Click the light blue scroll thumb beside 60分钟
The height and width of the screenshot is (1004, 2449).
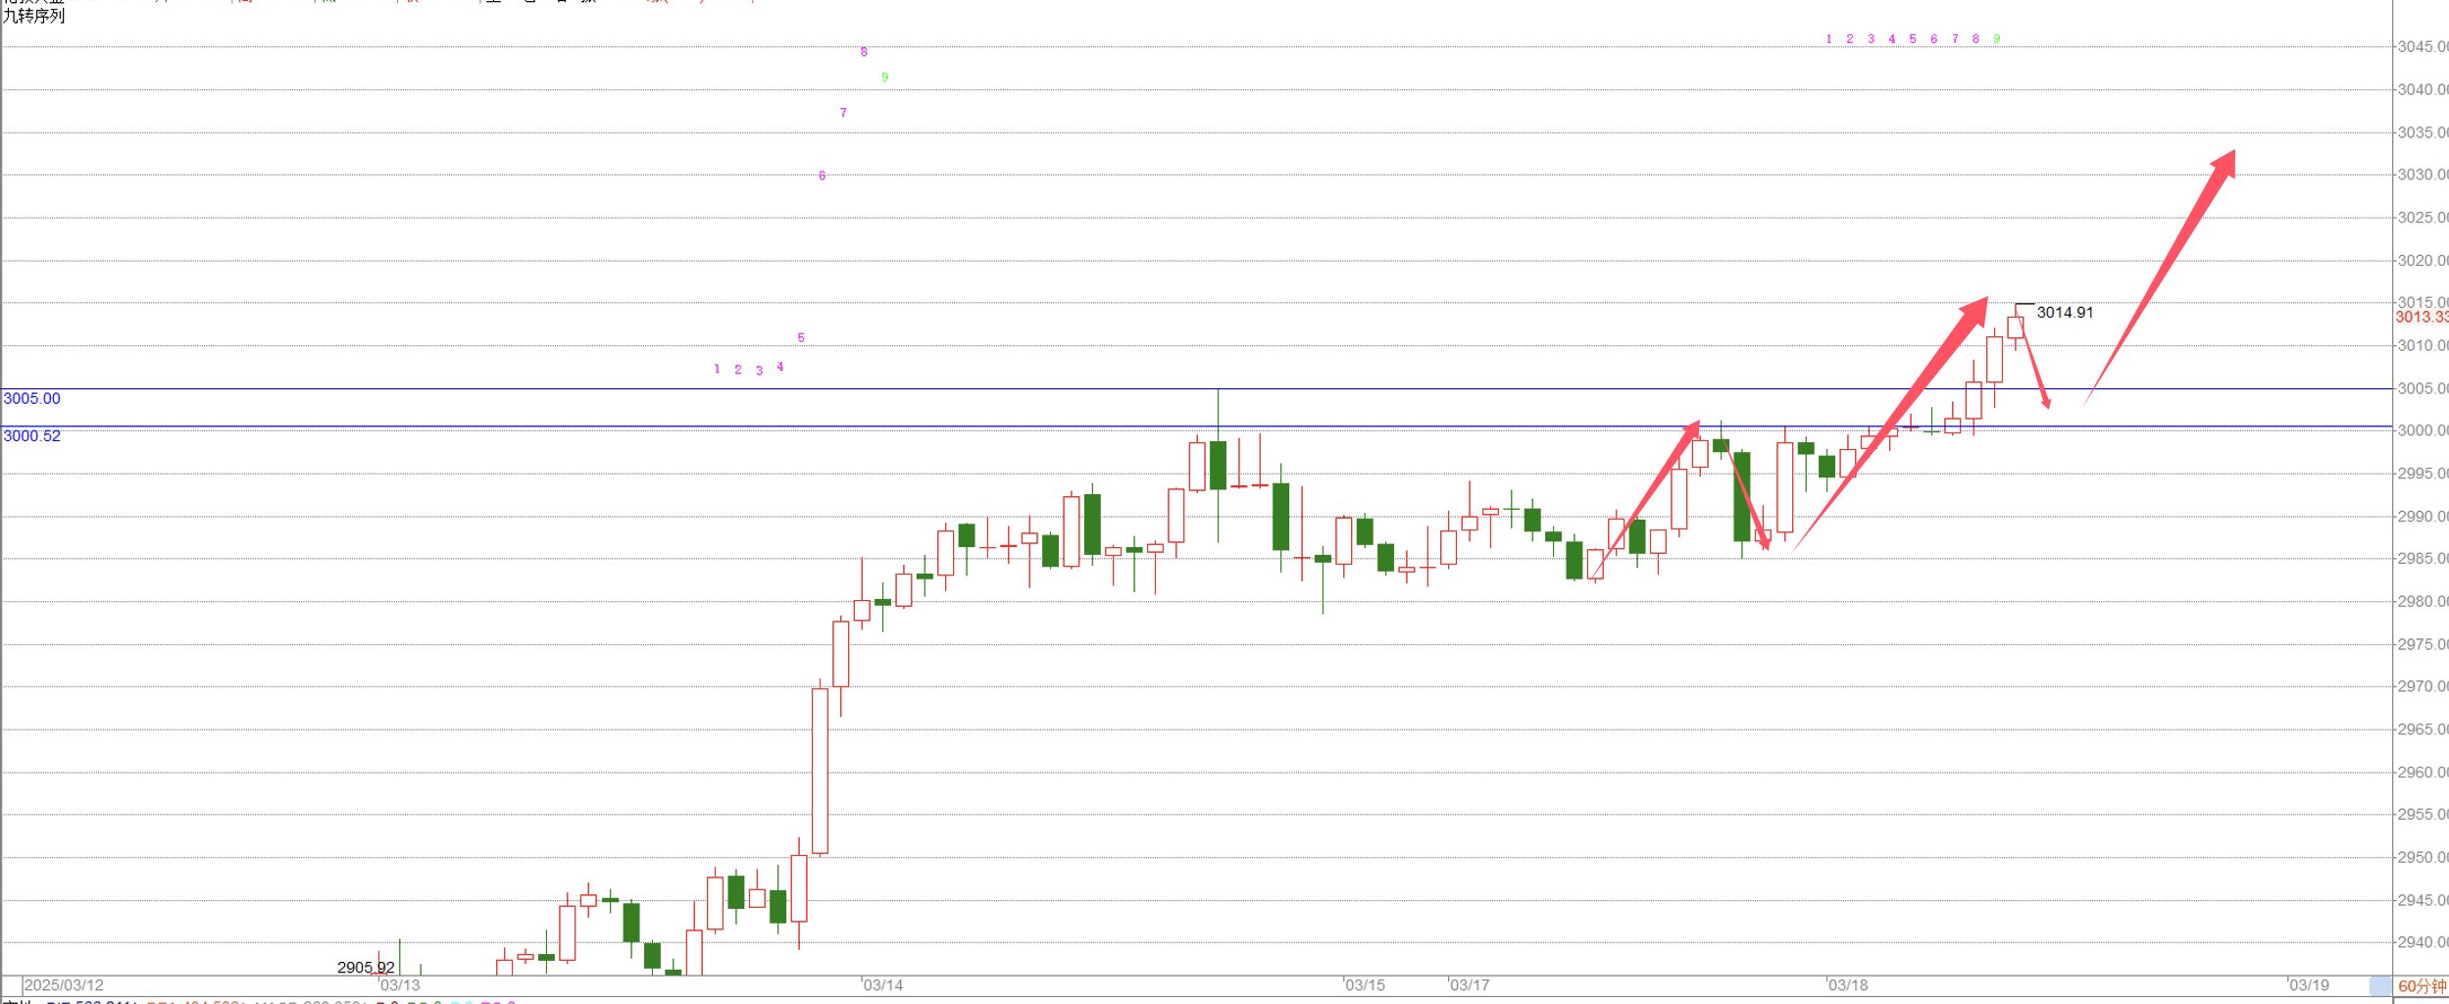(x=2379, y=985)
